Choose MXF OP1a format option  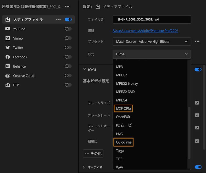click(123, 108)
